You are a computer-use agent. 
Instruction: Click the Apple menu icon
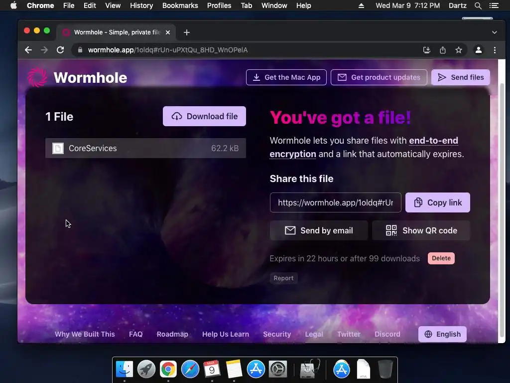(13, 5)
